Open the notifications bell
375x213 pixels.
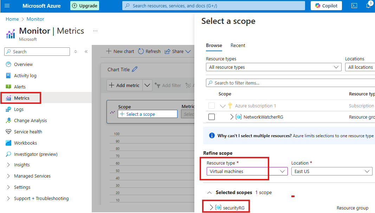(x=368, y=6)
